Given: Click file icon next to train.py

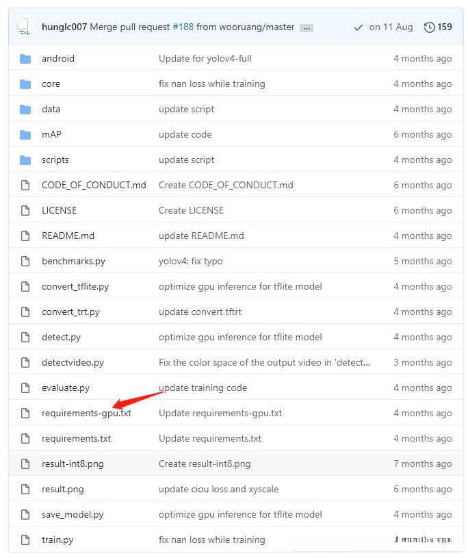Looking at the screenshot, I should point(25,540).
